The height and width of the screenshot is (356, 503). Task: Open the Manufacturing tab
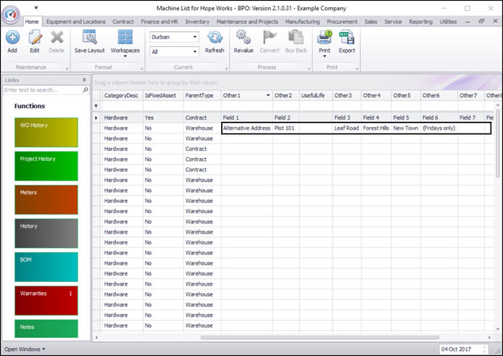pos(302,22)
